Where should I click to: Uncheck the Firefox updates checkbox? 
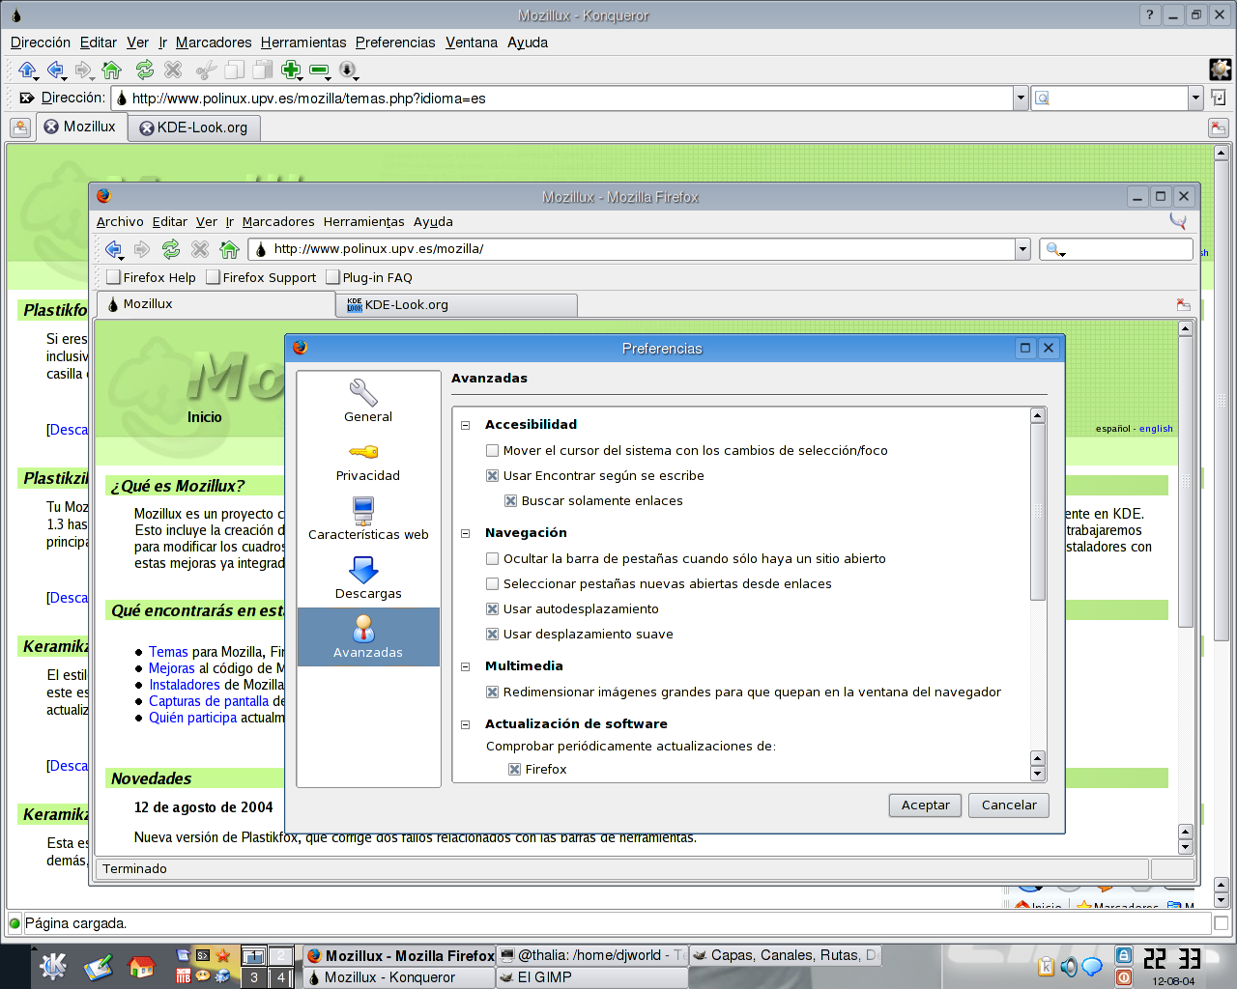pyautogui.click(x=515, y=769)
